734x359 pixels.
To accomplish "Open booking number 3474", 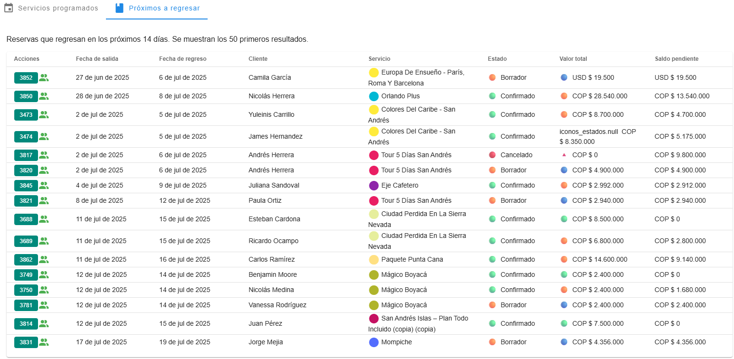I will [x=26, y=137].
